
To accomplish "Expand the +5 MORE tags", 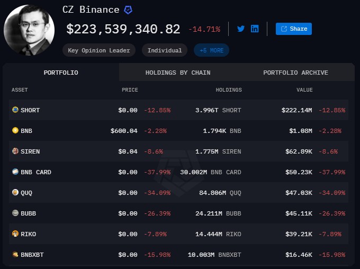I will pyautogui.click(x=211, y=50).
